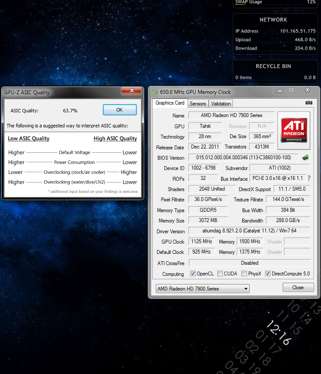Click the Bandwidth value 288.0 GB/s
Screen dimensions: 321x374
point(288,220)
